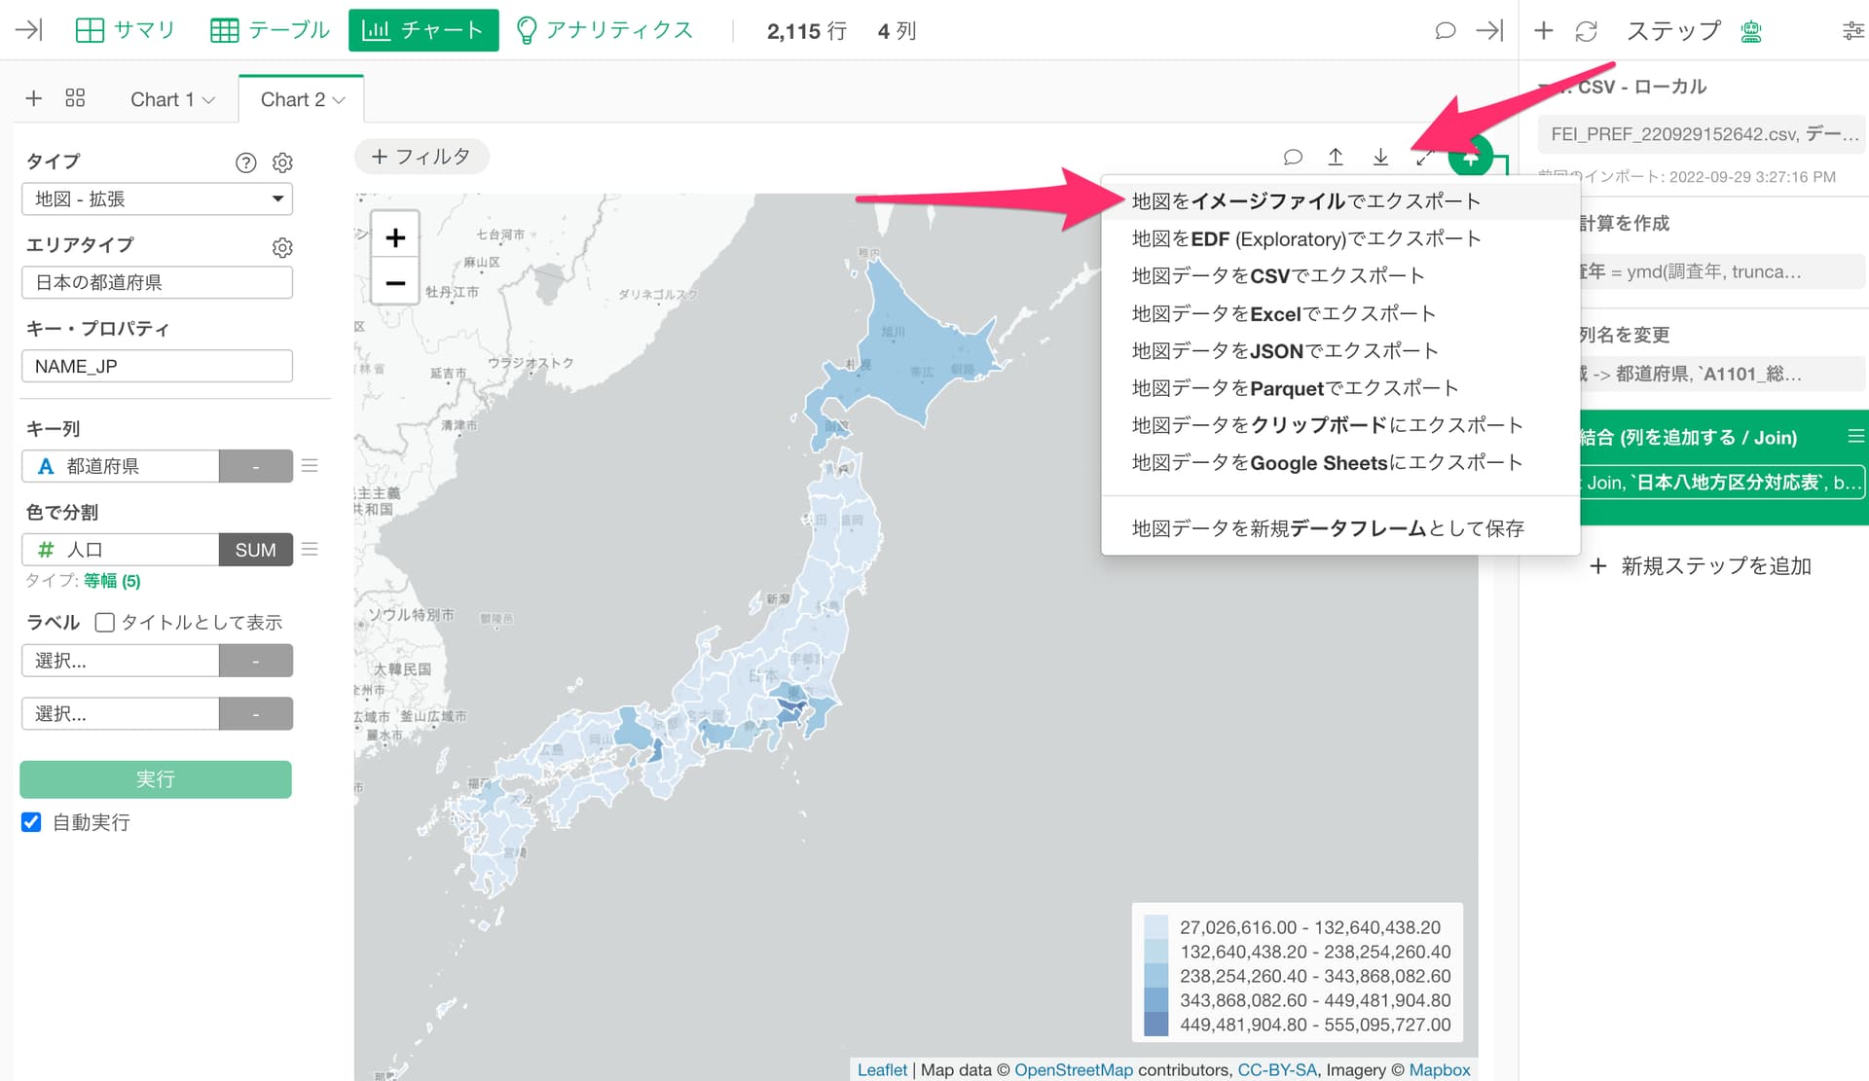Open エリアタイプ settings gear icon
Viewport: 1869px width, 1081px height.
tap(282, 247)
